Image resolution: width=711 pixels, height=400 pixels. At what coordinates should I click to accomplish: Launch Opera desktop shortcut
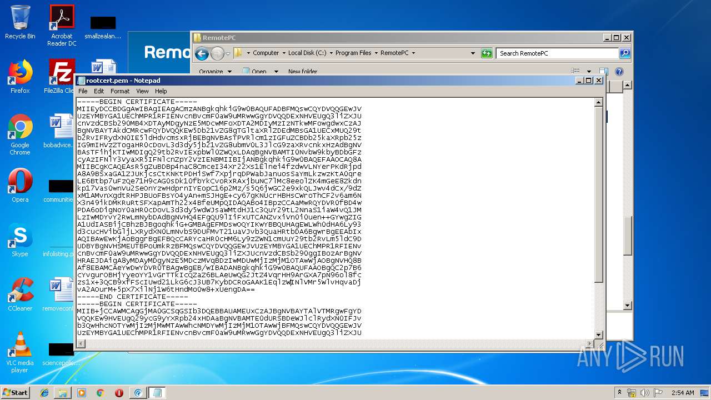tap(20, 186)
